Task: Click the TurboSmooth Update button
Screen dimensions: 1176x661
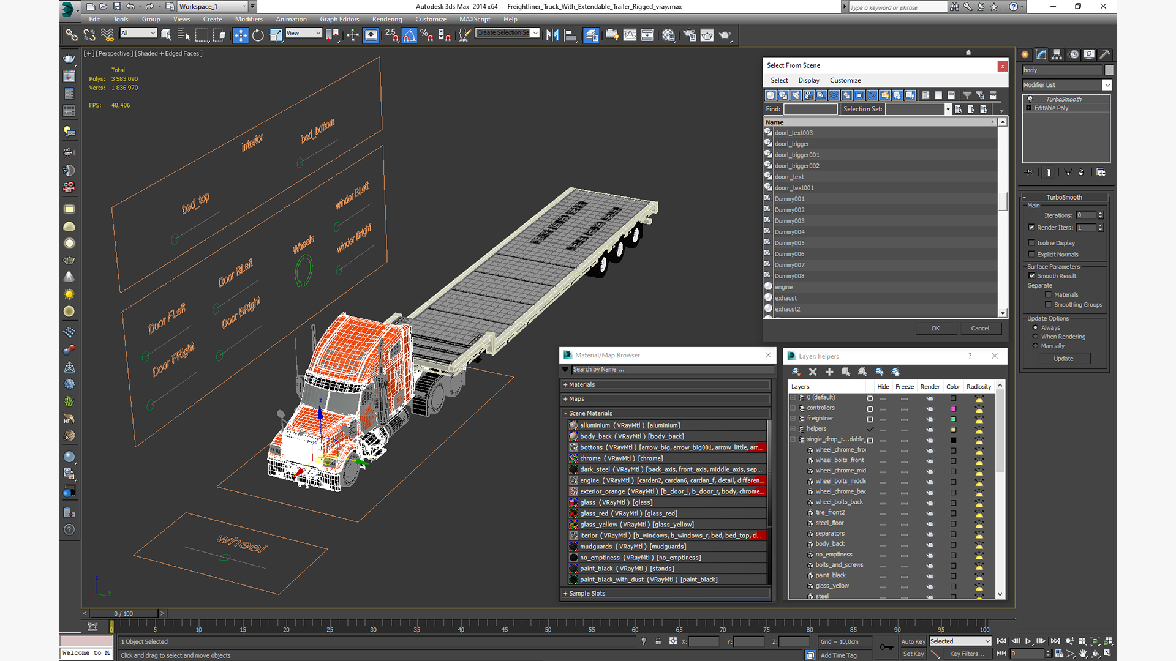Action: (1063, 359)
